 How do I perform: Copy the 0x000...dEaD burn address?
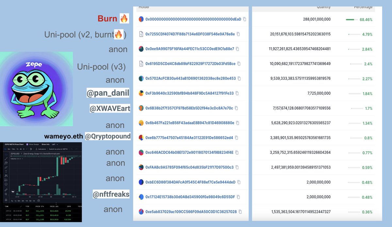tap(245, 19)
